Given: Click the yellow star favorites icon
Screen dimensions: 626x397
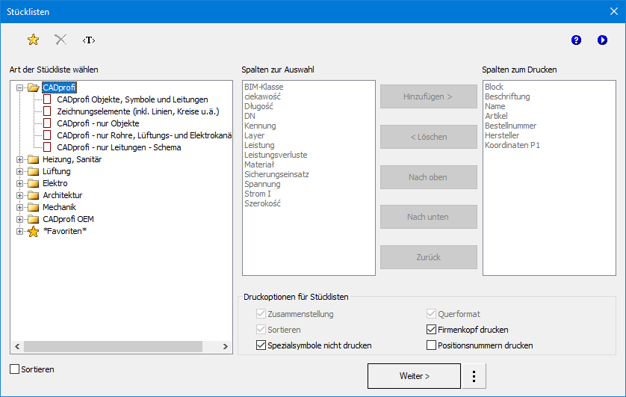Looking at the screenshot, I should pos(33,40).
